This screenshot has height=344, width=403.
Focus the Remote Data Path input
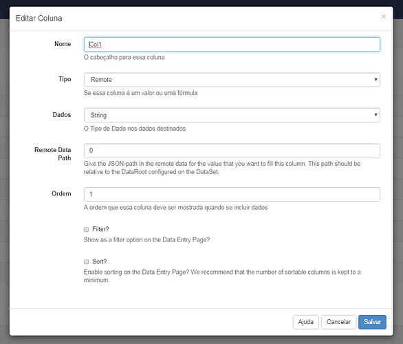(232, 151)
